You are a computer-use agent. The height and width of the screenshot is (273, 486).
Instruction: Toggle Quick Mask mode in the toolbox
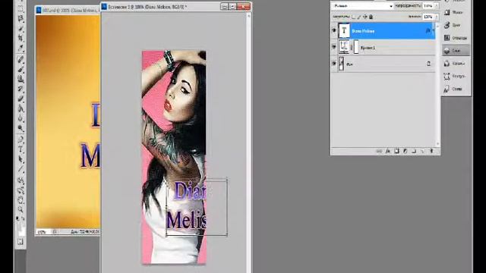(21, 242)
